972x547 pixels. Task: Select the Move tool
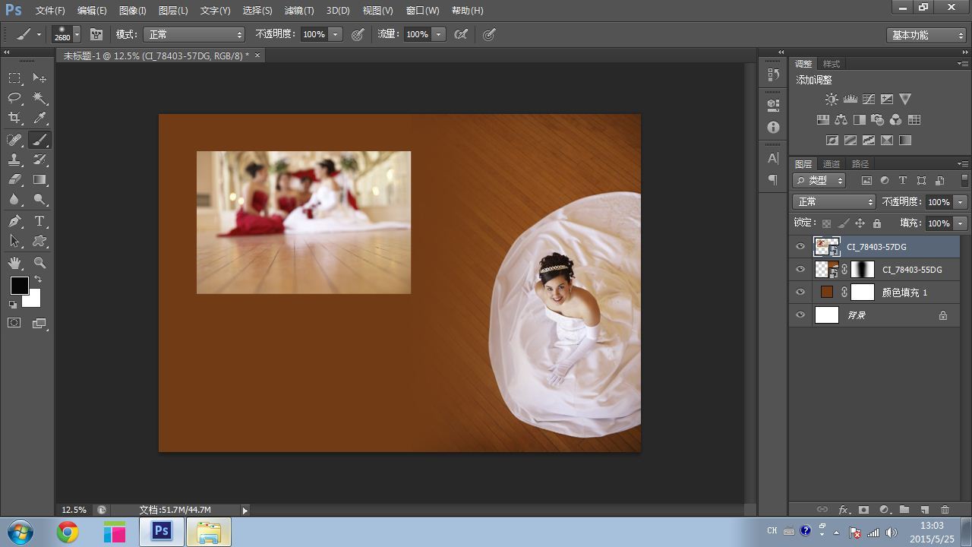(x=39, y=78)
